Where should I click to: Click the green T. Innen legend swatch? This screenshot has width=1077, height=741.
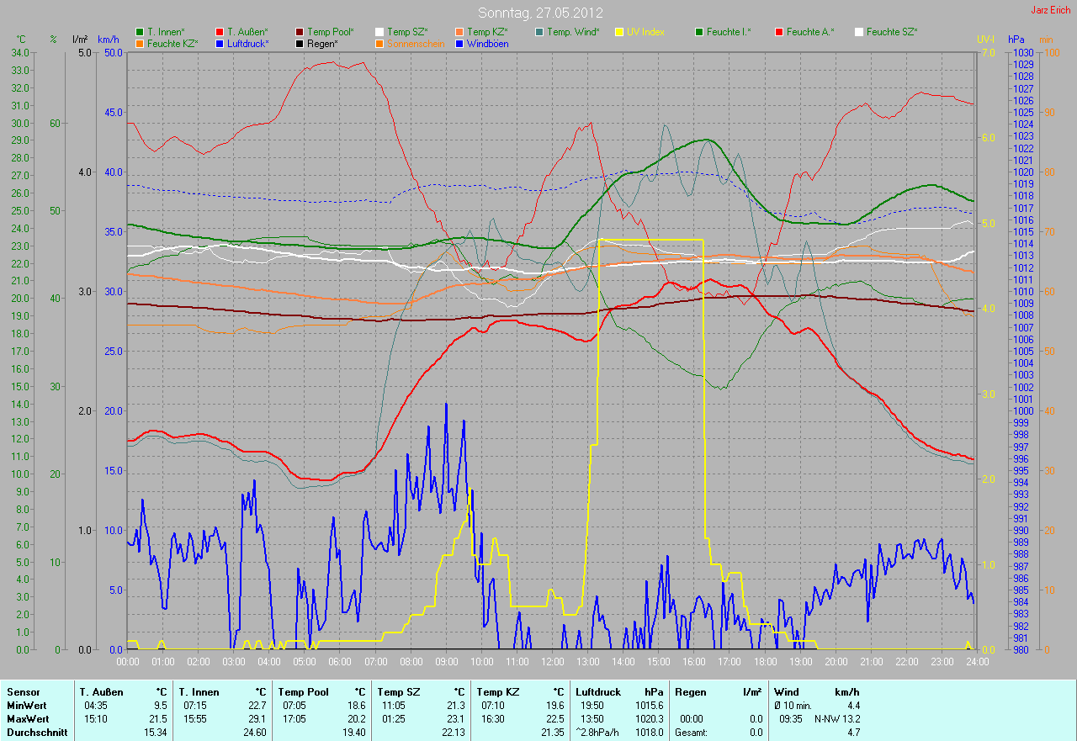(140, 32)
